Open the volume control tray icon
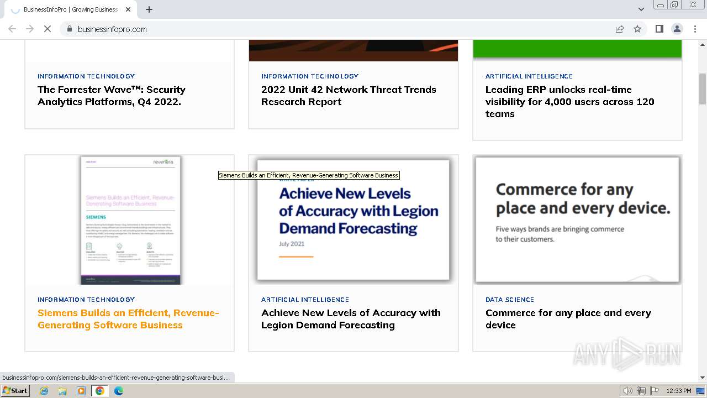 click(628, 391)
